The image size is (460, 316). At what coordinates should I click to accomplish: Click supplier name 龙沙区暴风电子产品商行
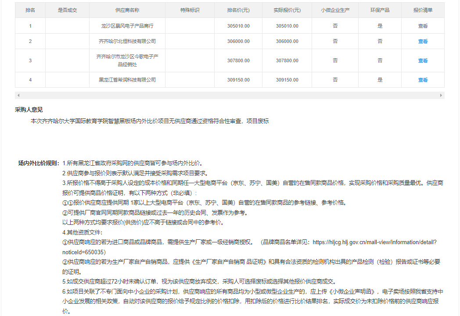tap(127, 26)
